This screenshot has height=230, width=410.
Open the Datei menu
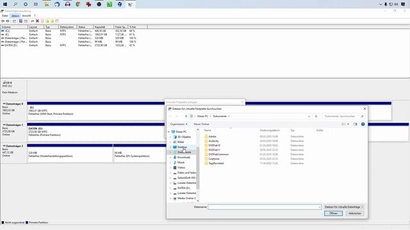tap(5, 16)
